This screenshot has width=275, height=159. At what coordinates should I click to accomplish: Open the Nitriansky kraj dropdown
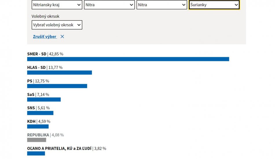[x=57, y=5]
